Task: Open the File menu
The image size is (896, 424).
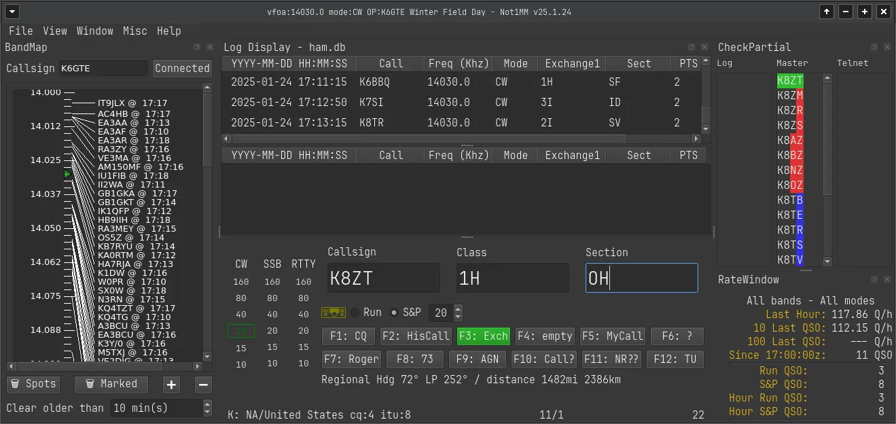Action: tap(21, 31)
